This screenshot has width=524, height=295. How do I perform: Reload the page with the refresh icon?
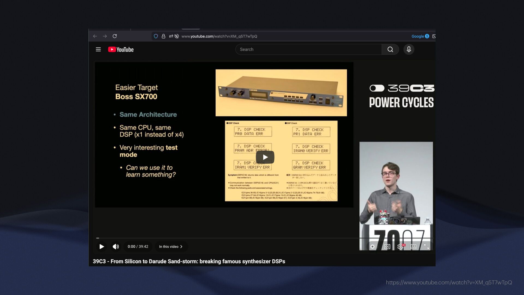click(x=115, y=36)
